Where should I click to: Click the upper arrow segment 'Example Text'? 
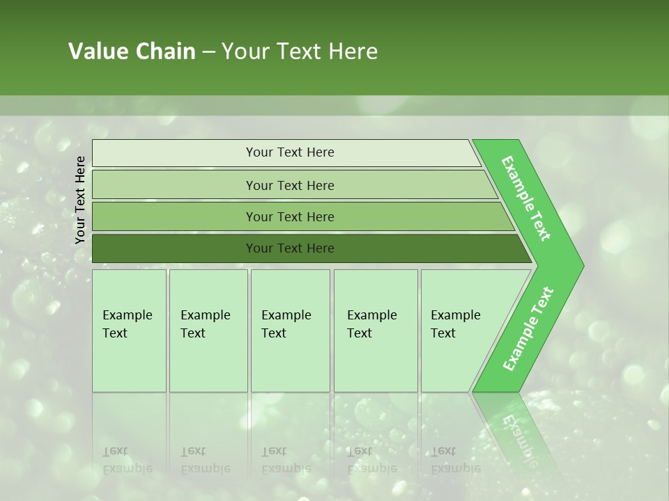525,198
